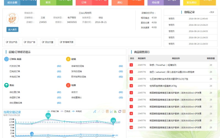This screenshot has height=138, width=220.
Task: Open the 紧急通知 yellow summary tile
Action: point(200,2)
